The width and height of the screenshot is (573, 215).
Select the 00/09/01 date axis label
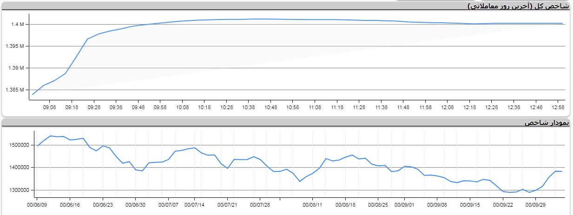pyautogui.click(x=404, y=204)
